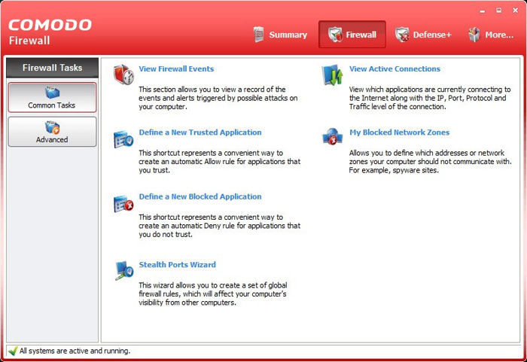Click the green checkmark status icon
This screenshot has width=527, height=362.
point(12,351)
